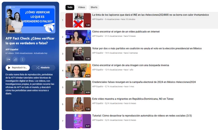Click the share arrow icon
The width and height of the screenshot is (218, 130).
point(15,59)
